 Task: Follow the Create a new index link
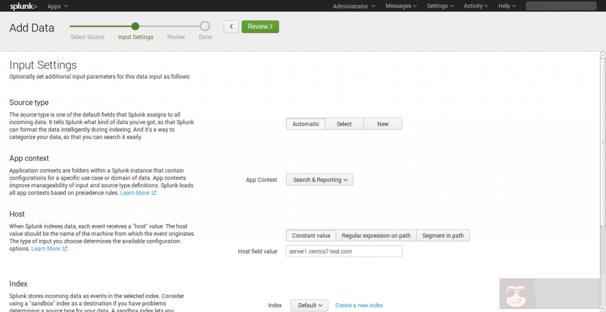coord(359,305)
